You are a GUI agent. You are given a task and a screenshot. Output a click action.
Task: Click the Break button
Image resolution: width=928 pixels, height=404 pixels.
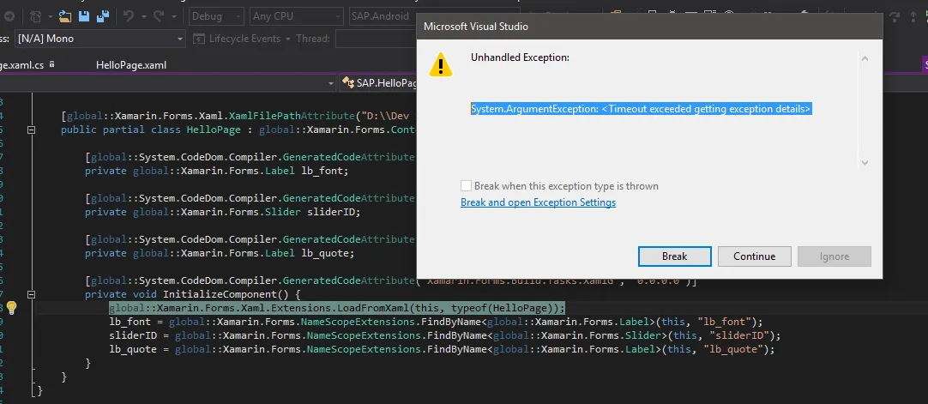pos(675,256)
